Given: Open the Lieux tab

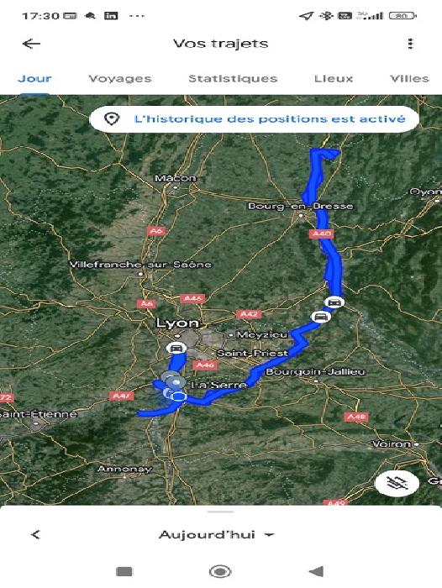Looking at the screenshot, I should [x=334, y=79].
